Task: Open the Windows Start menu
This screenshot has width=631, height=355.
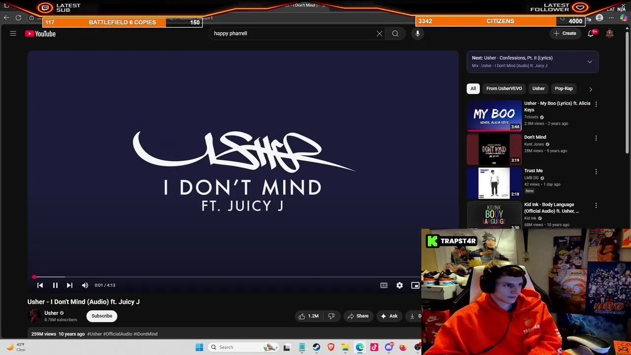Action: click(199, 347)
